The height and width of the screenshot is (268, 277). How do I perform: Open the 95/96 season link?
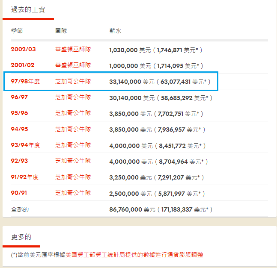click(20, 113)
